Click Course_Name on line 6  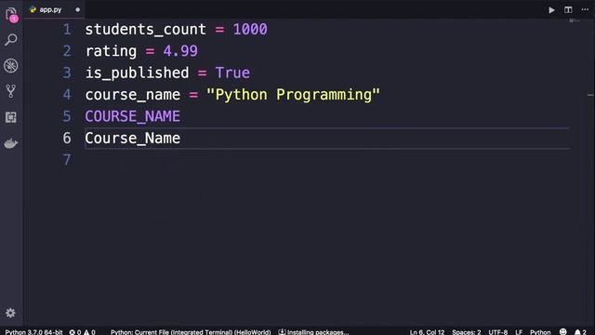pos(132,139)
